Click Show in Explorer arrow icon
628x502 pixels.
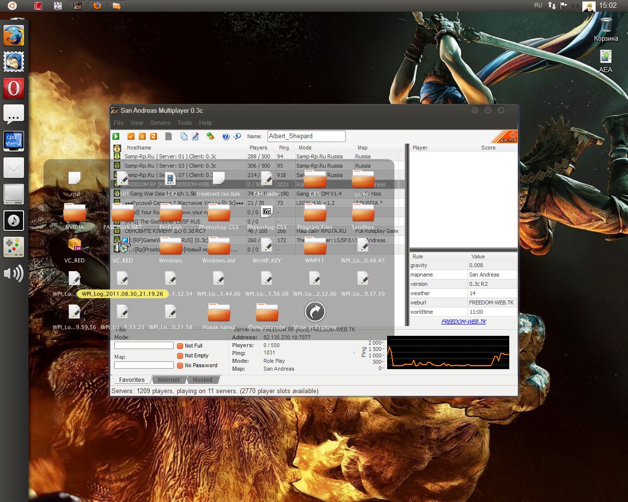click(x=315, y=312)
